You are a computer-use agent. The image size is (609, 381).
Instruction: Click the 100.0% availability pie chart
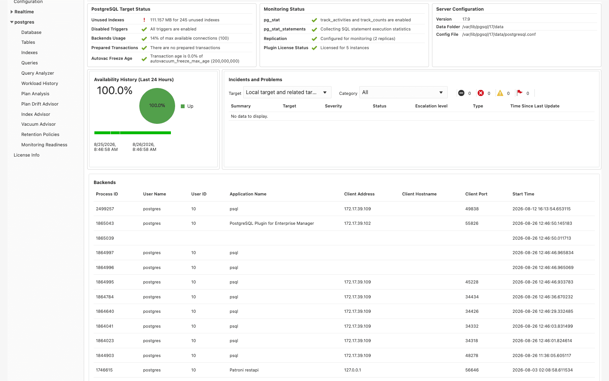(157, 106)
